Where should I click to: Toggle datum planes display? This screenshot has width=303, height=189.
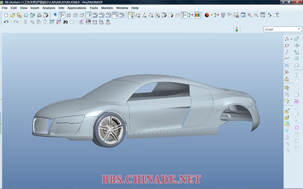(138, 15)
